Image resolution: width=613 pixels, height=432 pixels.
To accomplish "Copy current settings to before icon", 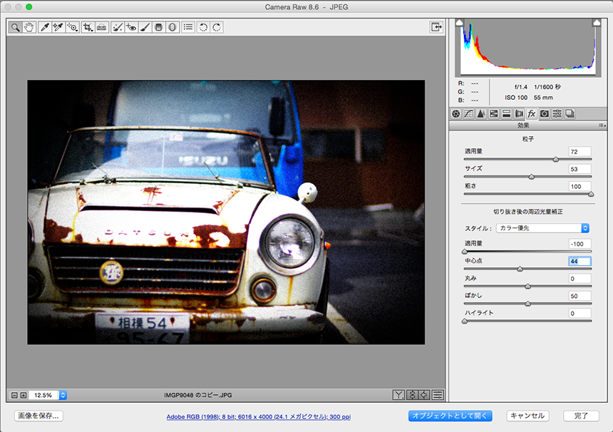I will 425,395.
